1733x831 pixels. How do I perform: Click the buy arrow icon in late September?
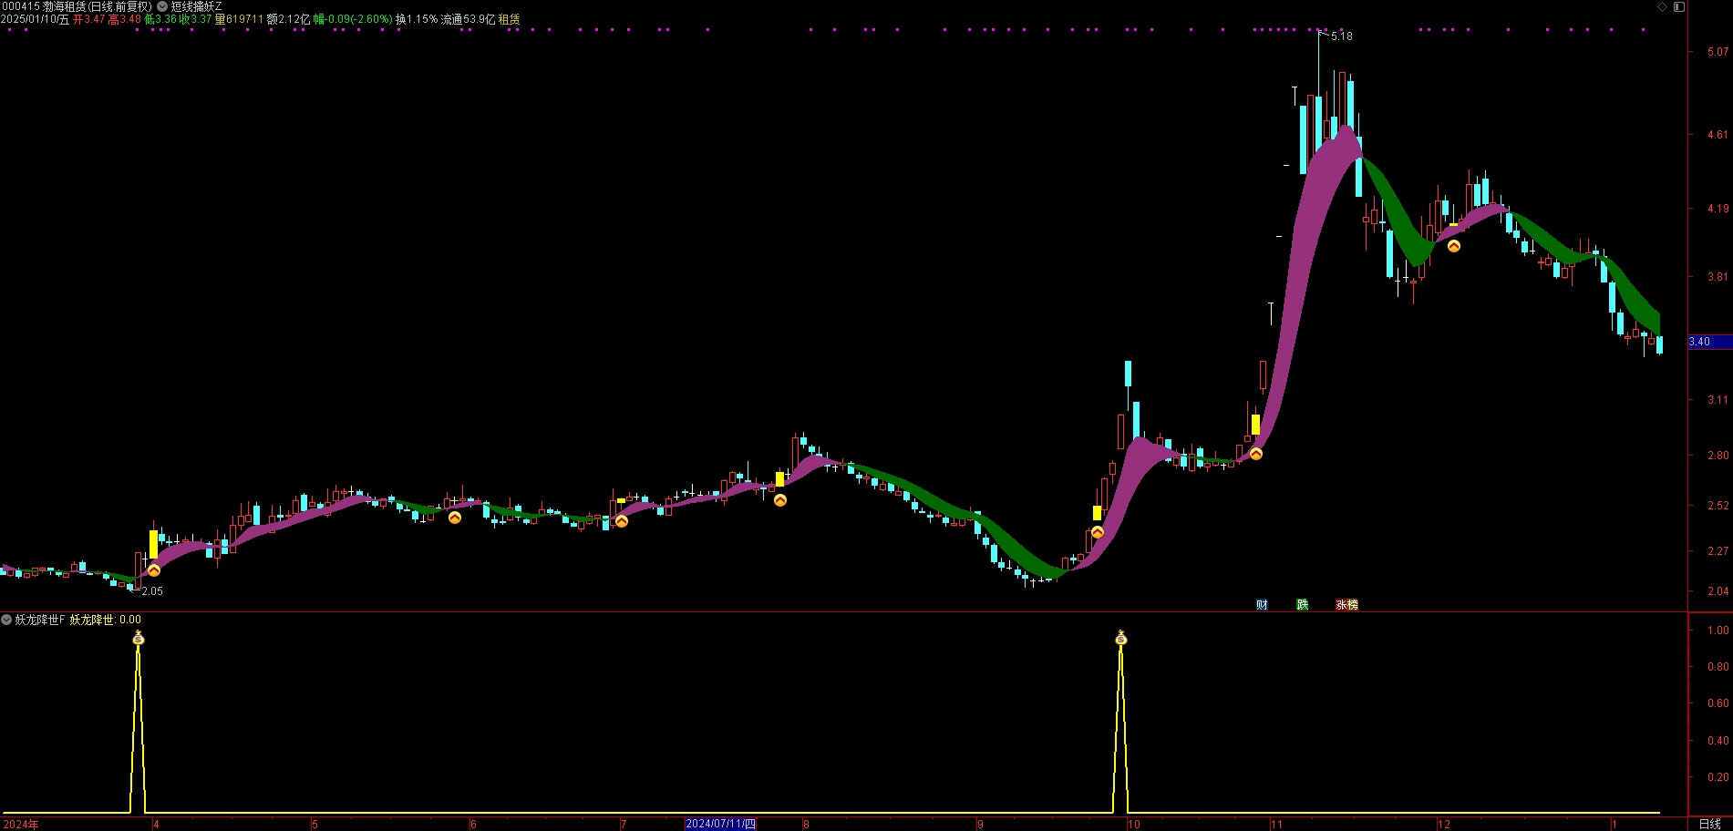1098,532
